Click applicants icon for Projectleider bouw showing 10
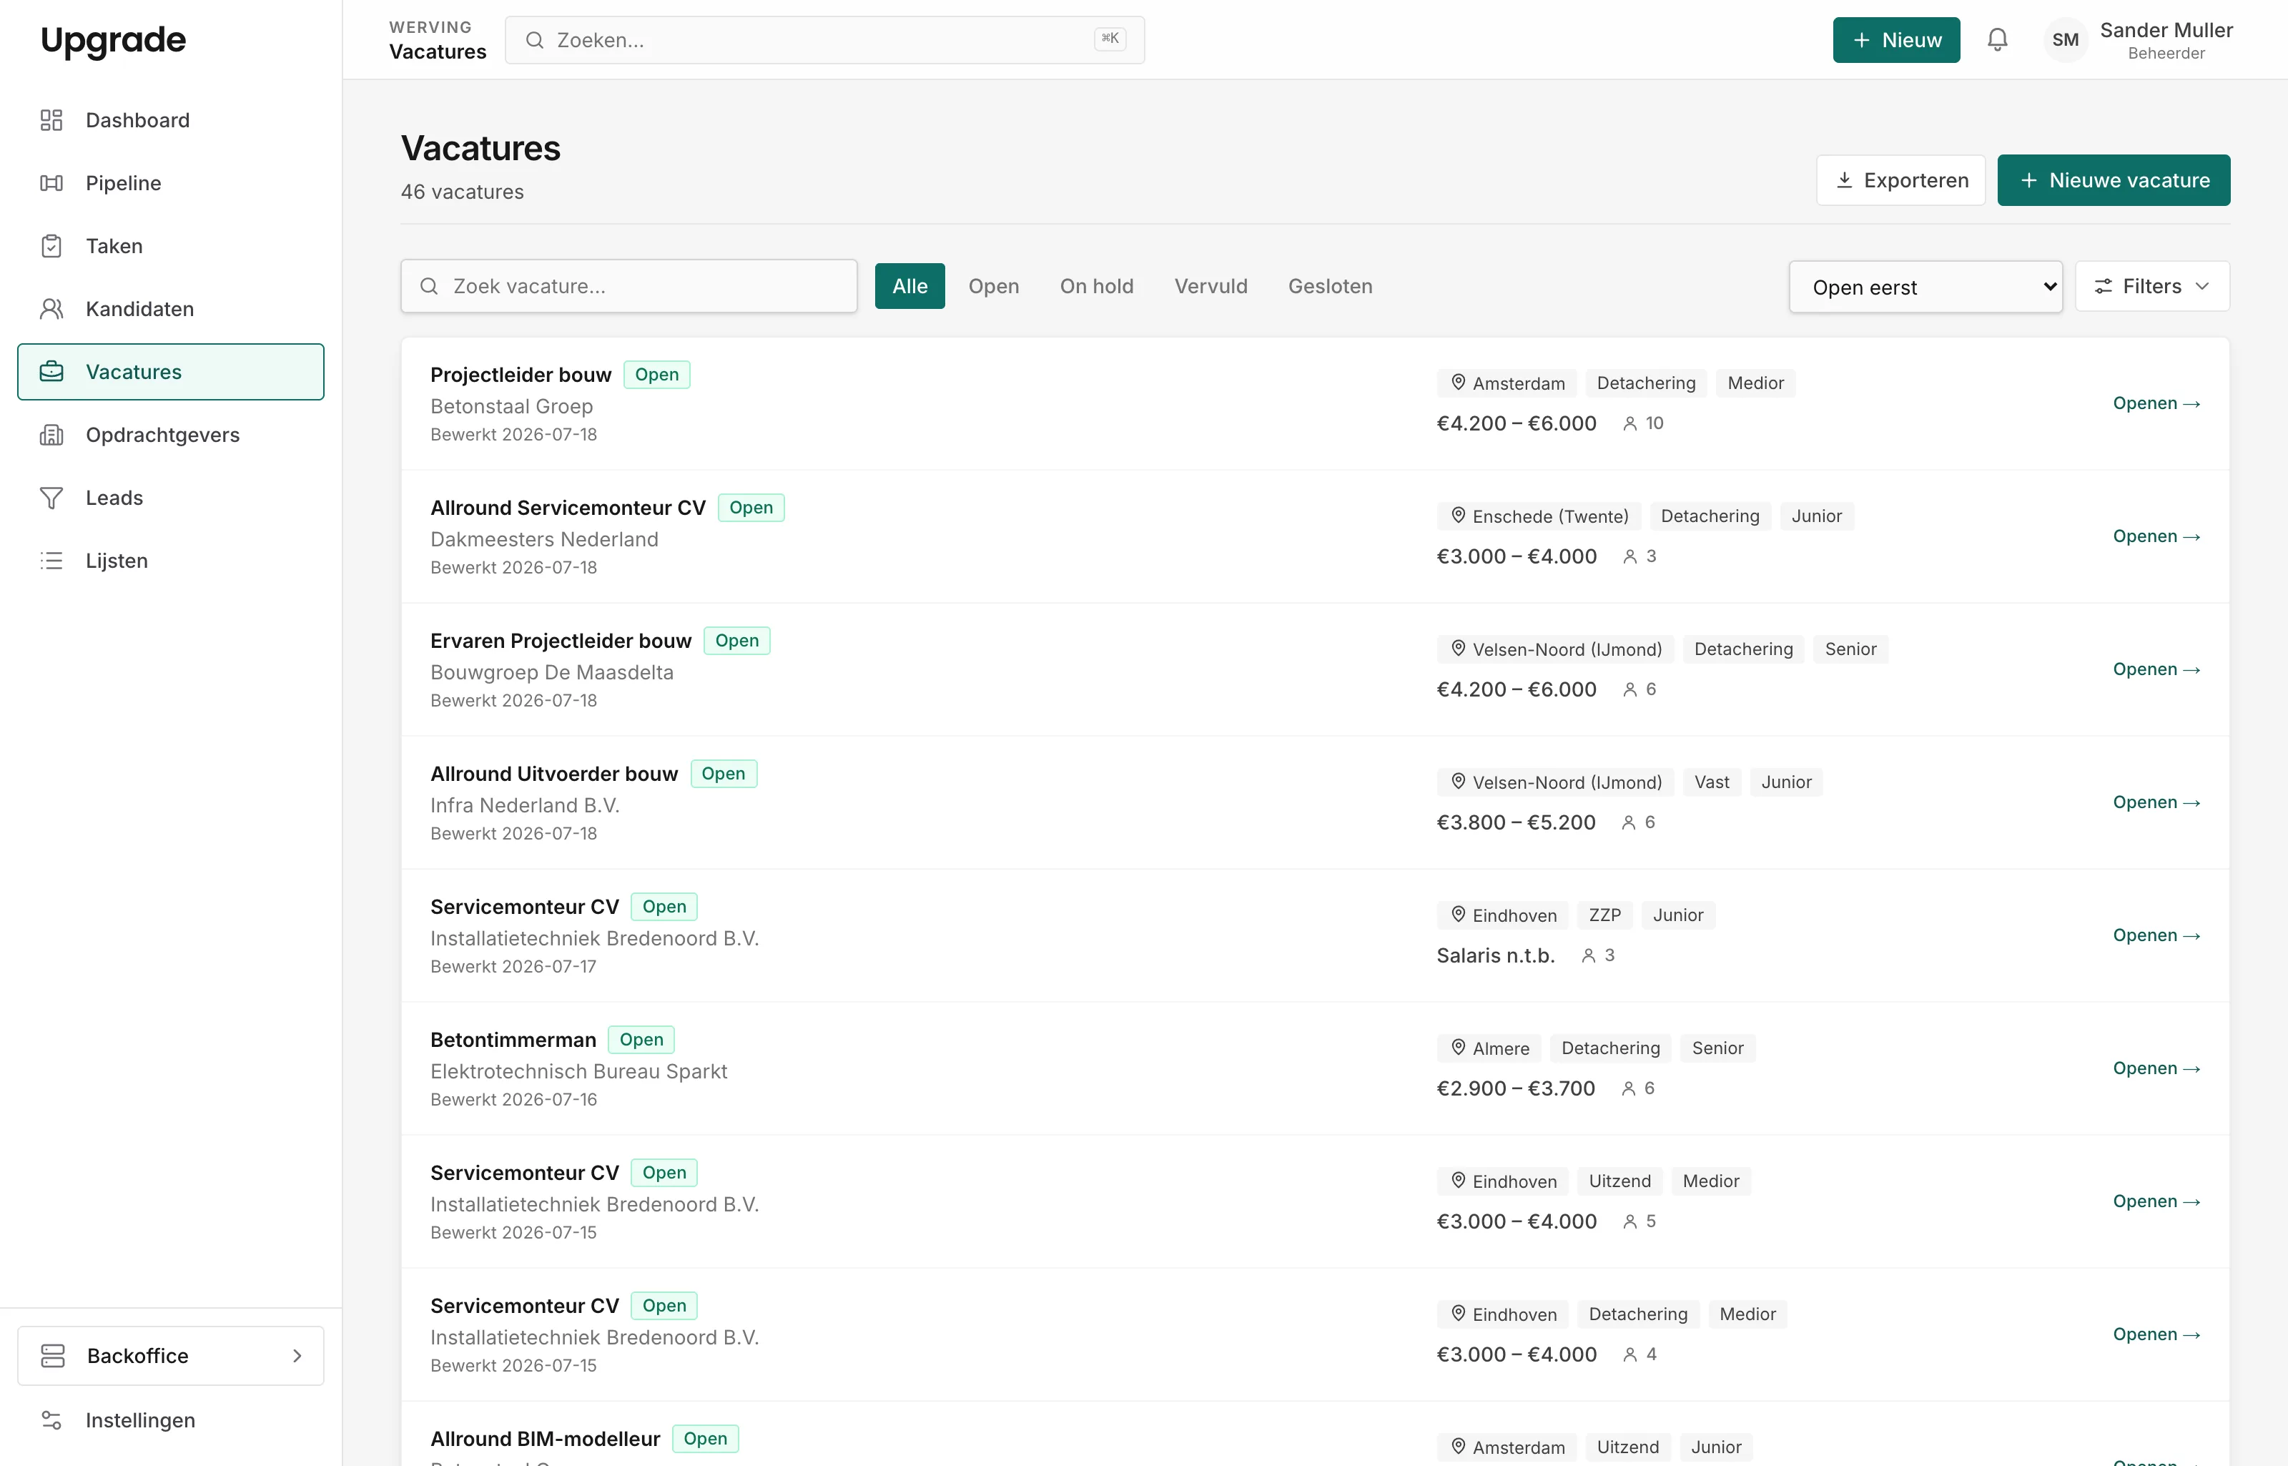Viewport: 2288px width, 1466px height. point(1630,423)
